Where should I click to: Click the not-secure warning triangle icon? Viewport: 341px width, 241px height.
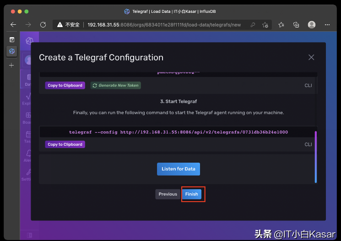(x=60, y=25)
